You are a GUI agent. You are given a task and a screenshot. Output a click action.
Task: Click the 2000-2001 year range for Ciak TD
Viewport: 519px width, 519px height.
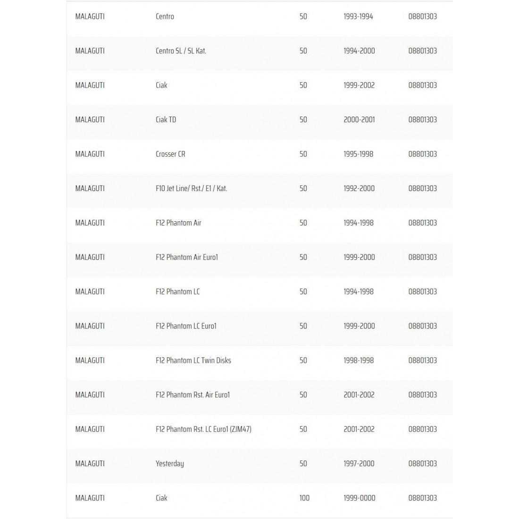click(x=359, y=119)
